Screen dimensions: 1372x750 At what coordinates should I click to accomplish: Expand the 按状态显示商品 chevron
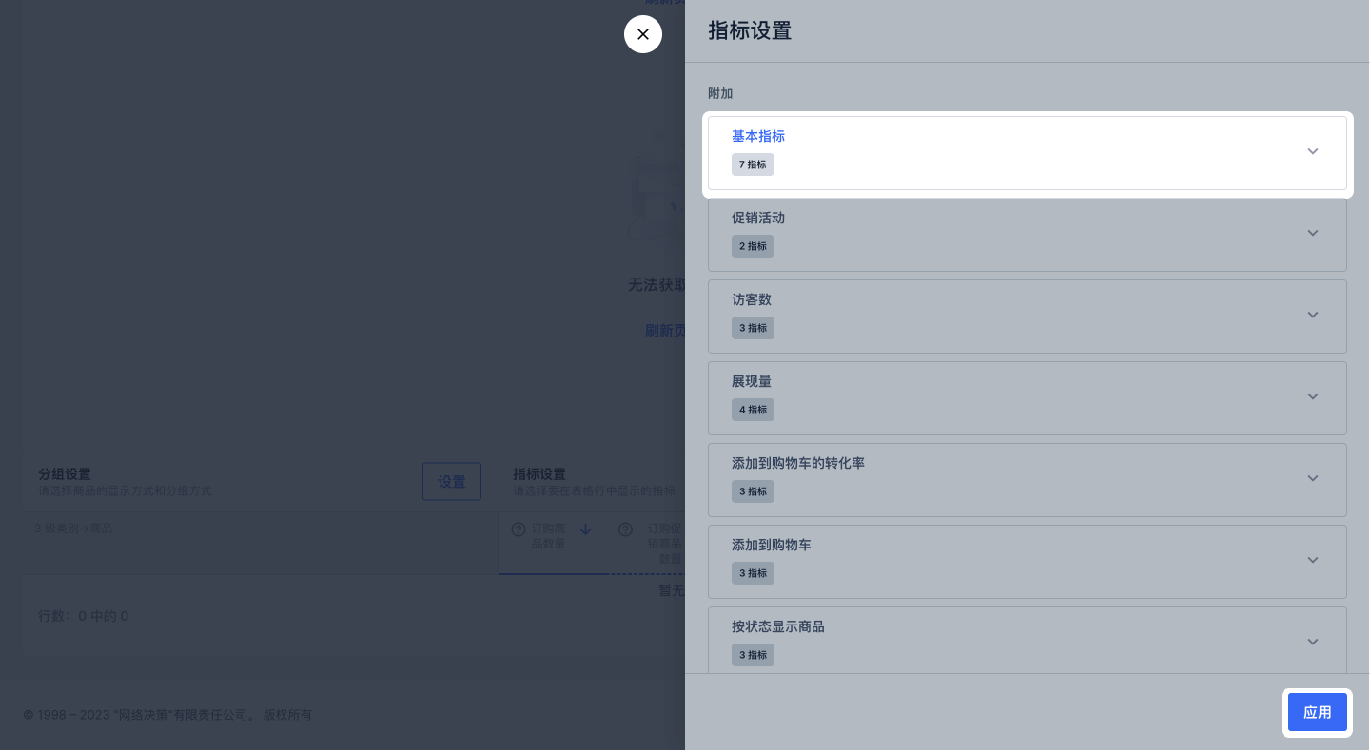(x=1313, y=643)
